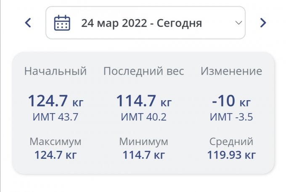Screen dimensions: 286x192
Task: Click the "-10 кг" weight change value
Action: coord(231,101)
